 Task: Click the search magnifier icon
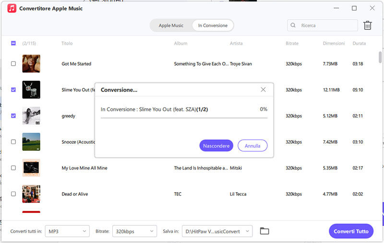[x=293, y=25]
